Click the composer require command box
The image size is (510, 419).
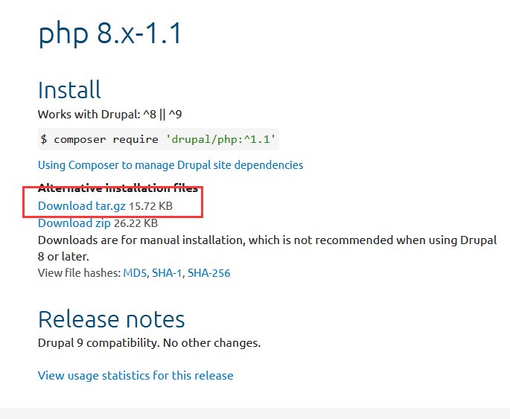coord(159,139)
